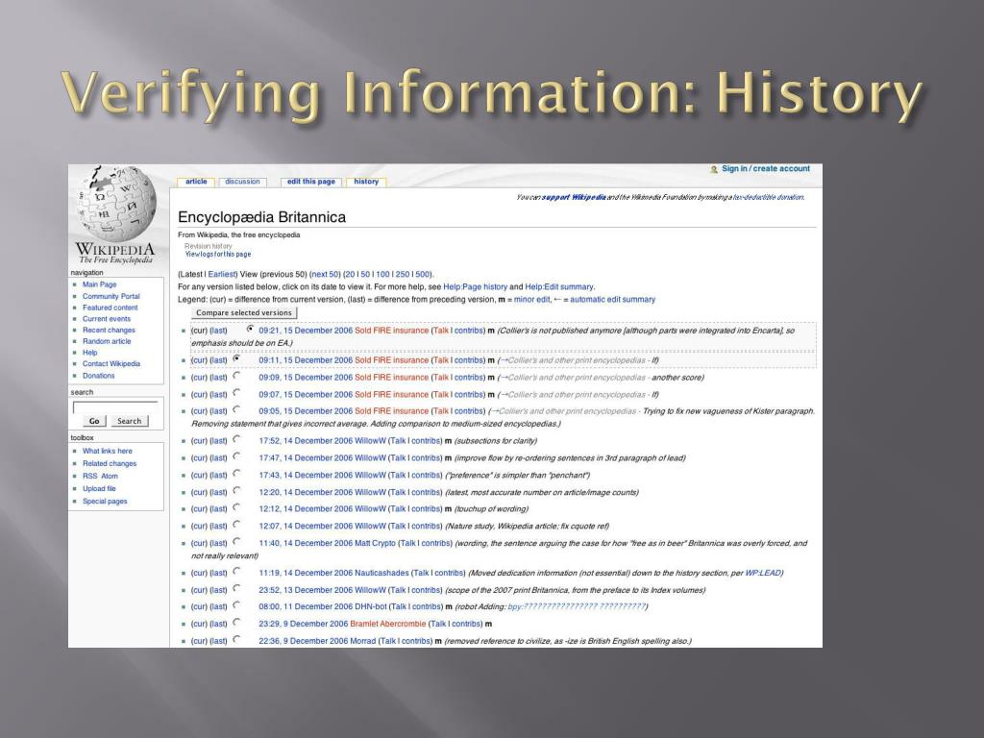Open What links here in toolbox
Screen dimensions: 984x738
(108, 452)
